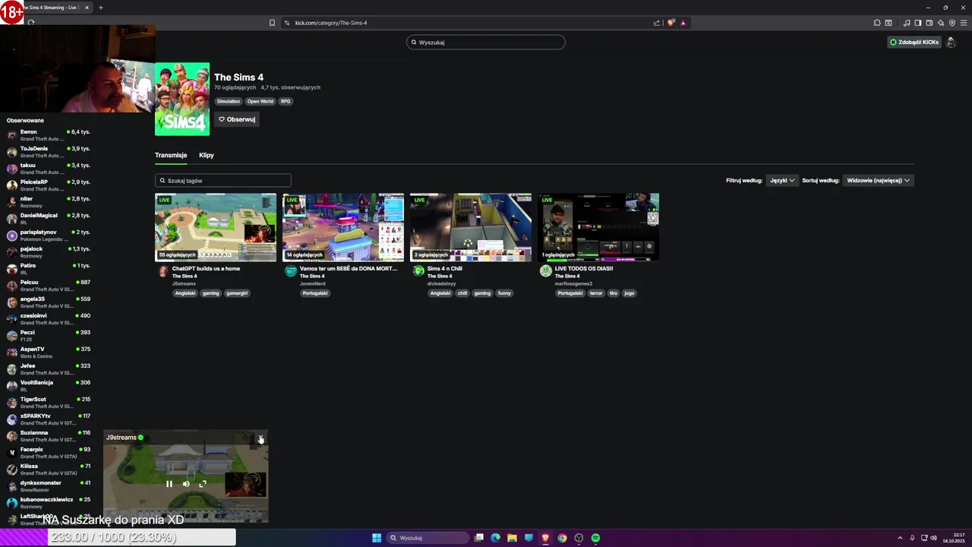Pause the J9streams mini player
Viewport: 972px width, 547px height.
tap(169, 484)
